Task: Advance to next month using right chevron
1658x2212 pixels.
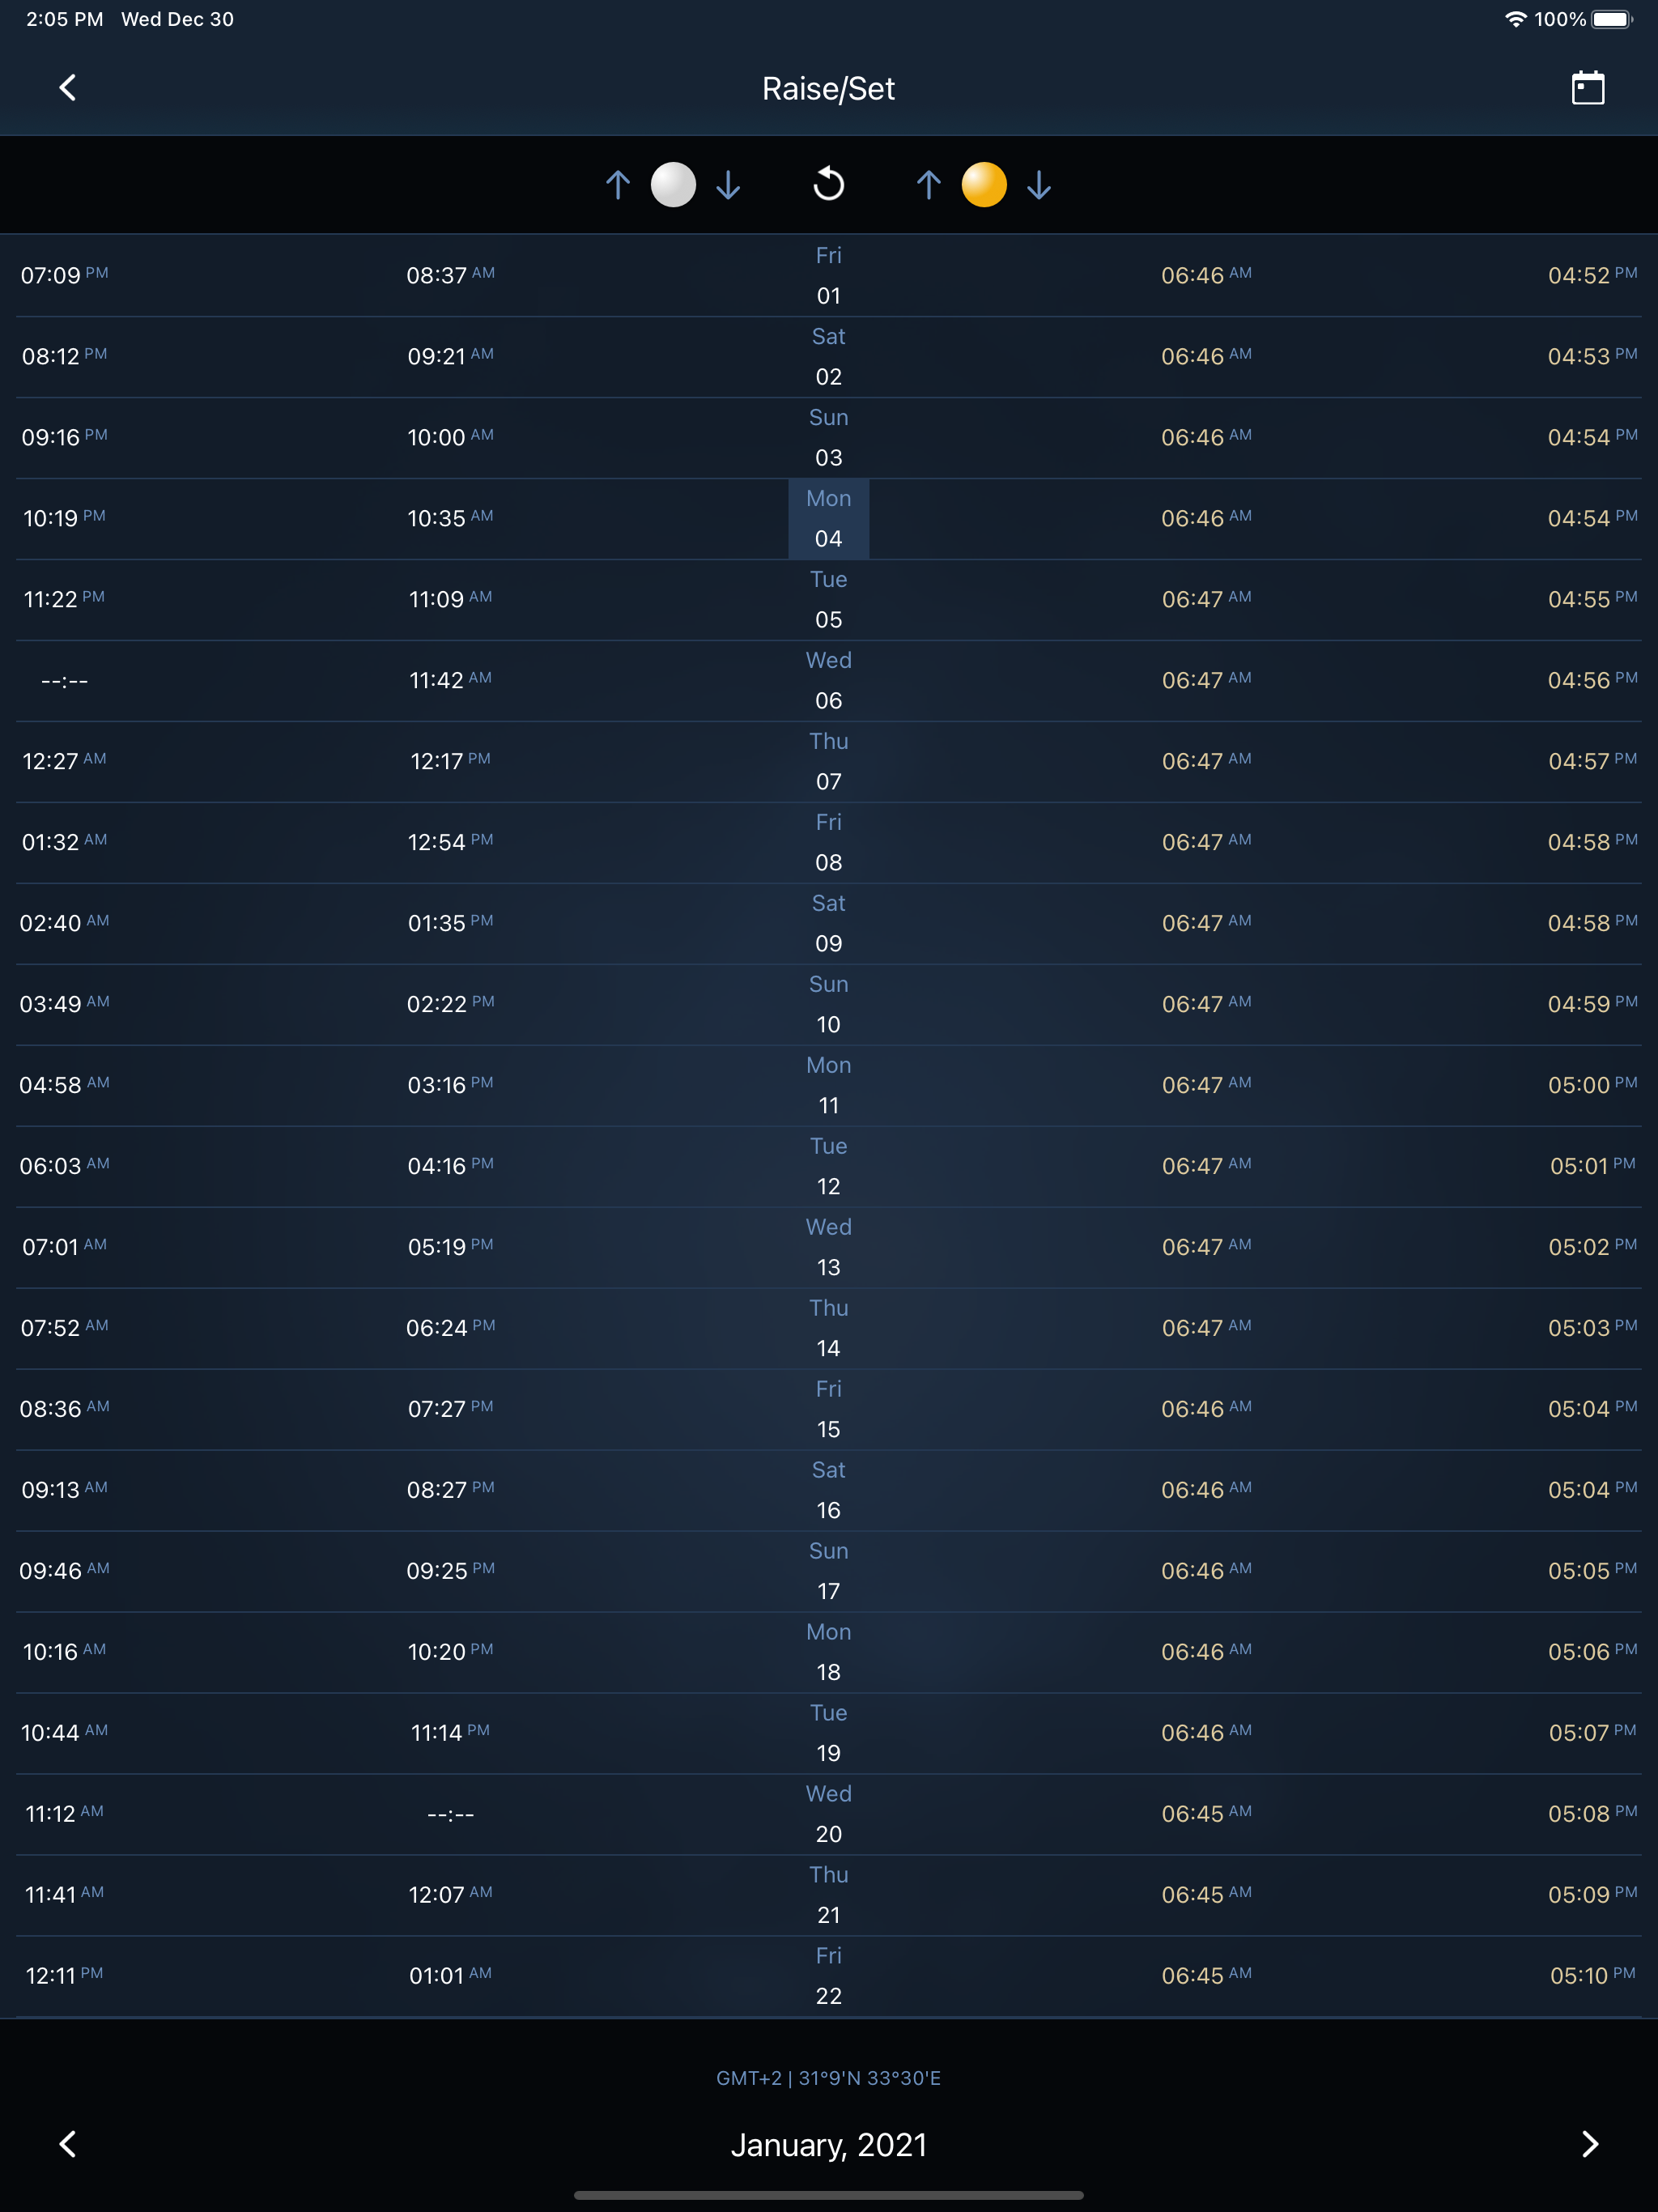Action: [1591, 2144]
